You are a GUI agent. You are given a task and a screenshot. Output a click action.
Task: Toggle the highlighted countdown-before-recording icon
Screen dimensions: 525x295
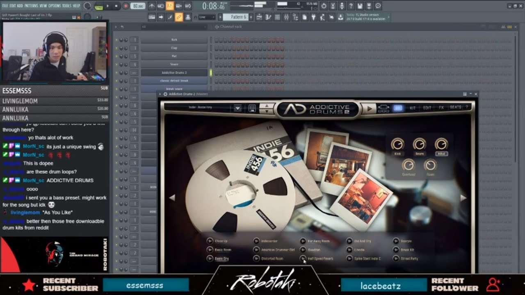pos(170,6)
